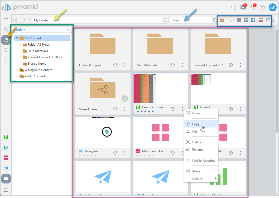Viewport: 279px width, 198px height.
Task: Open the paste options dropdown arrow
Action: pyautogui.click(x=234, y=20)
